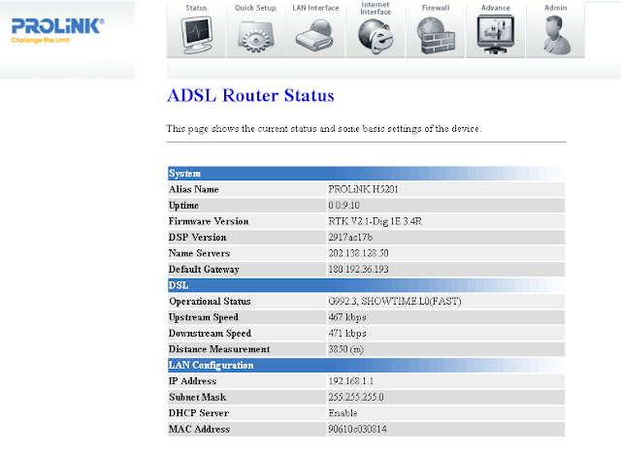
Task: Click the IP Address row label
Action: point(192,381)
